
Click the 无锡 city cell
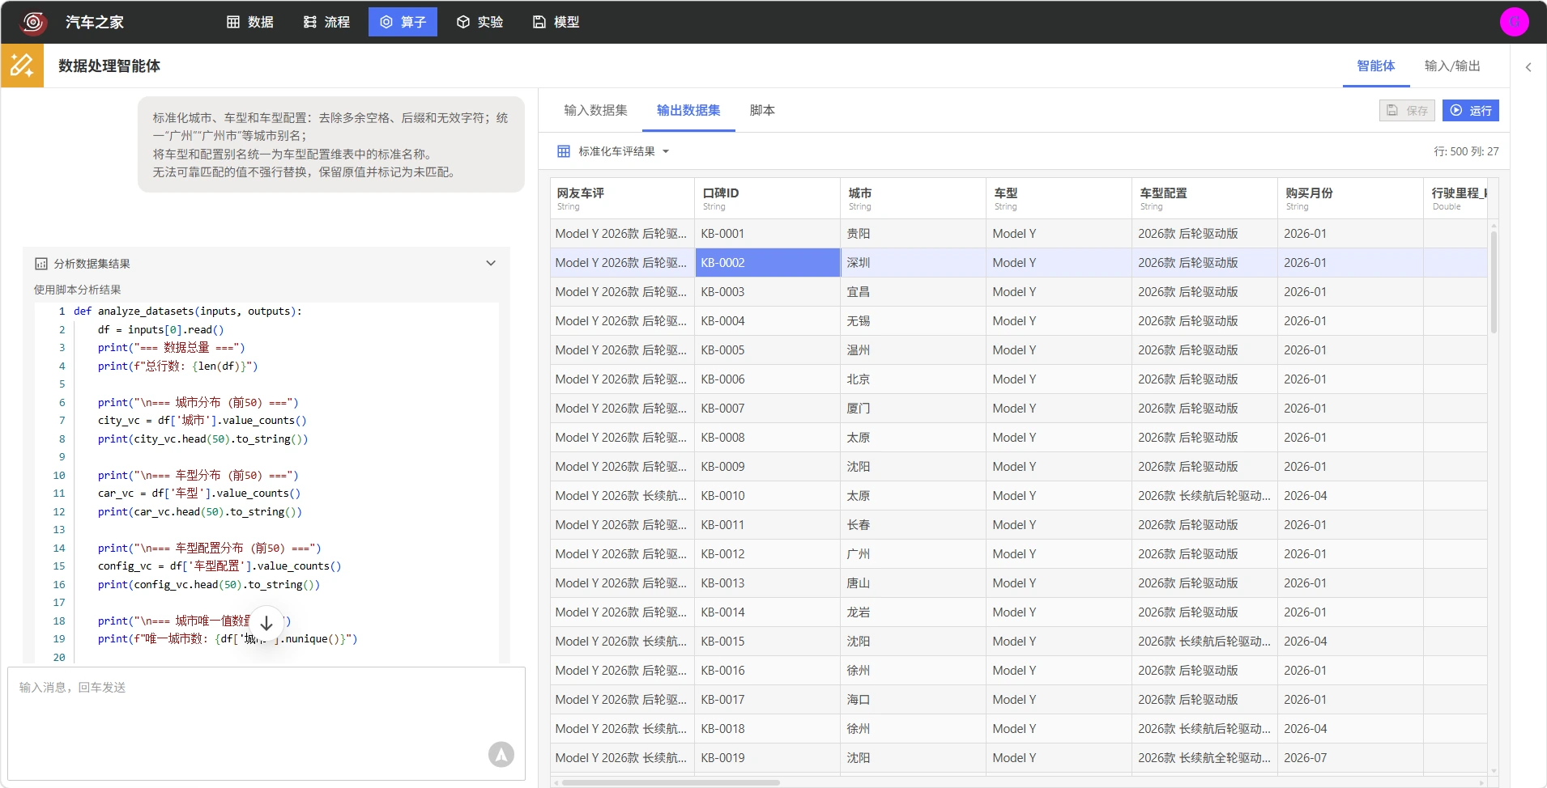pos(914,321)
